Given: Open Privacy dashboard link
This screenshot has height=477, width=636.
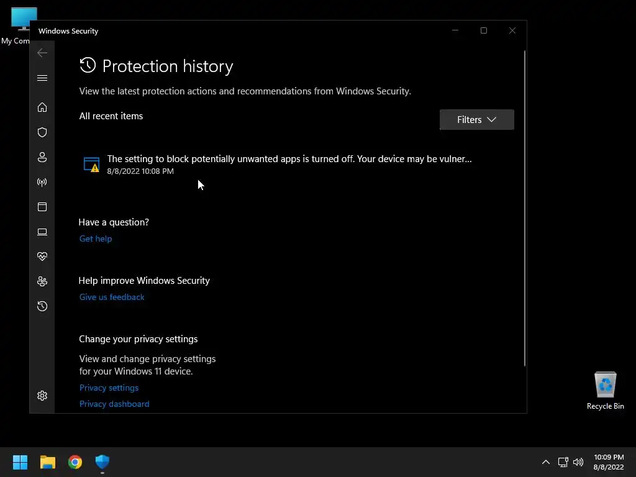Looking at the screenshot, I should tap(114, 404).
